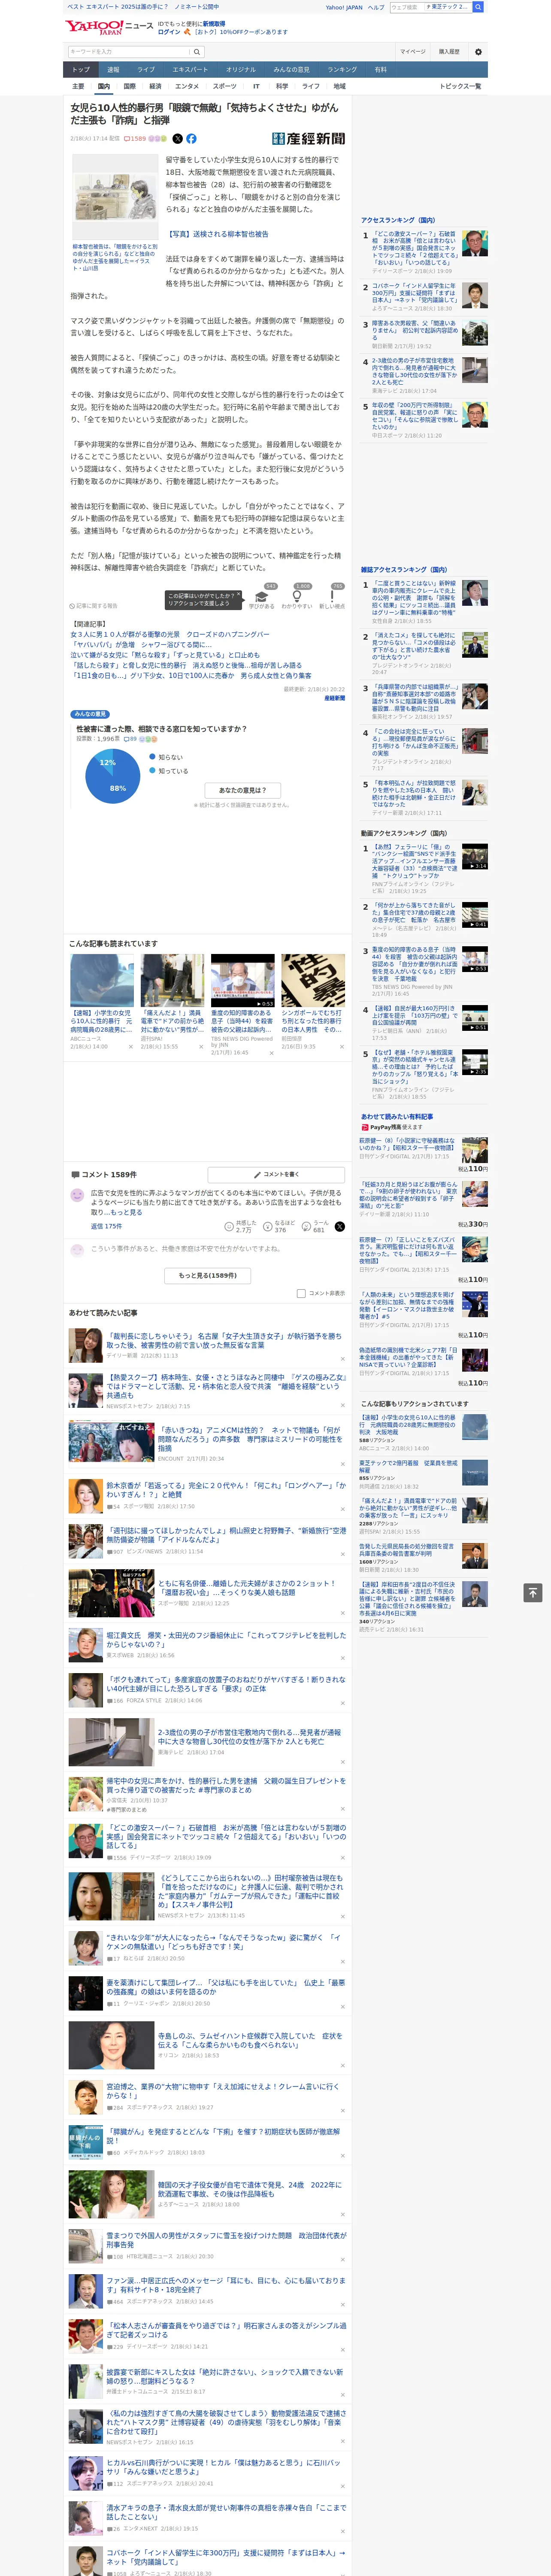This screenshot has height=2576, width=551.
Task: Open the エキスパート navigation tab
Action: tap(190, 70)
